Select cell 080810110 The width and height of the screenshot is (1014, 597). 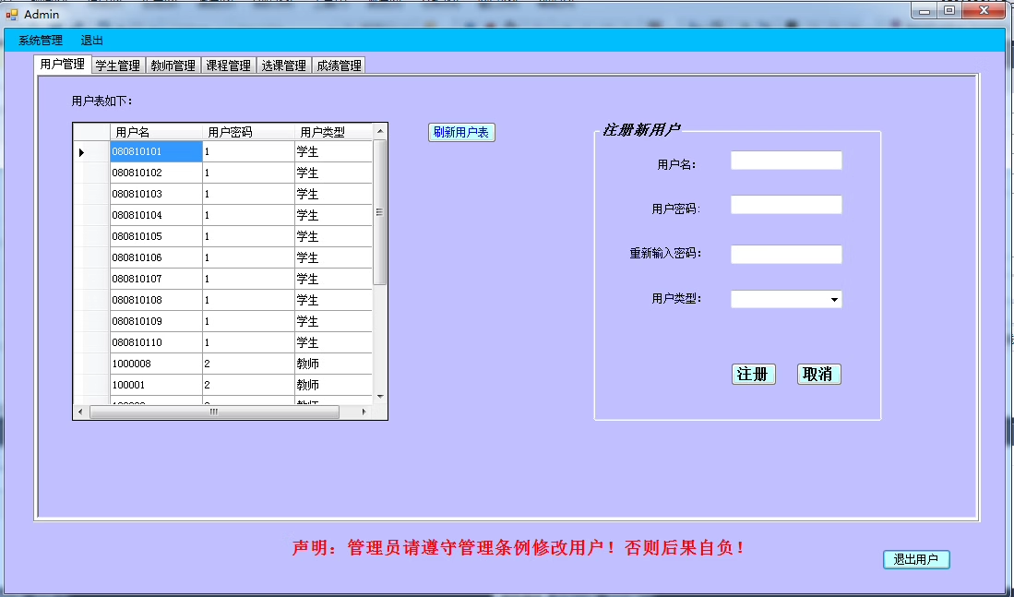[156, 343]
